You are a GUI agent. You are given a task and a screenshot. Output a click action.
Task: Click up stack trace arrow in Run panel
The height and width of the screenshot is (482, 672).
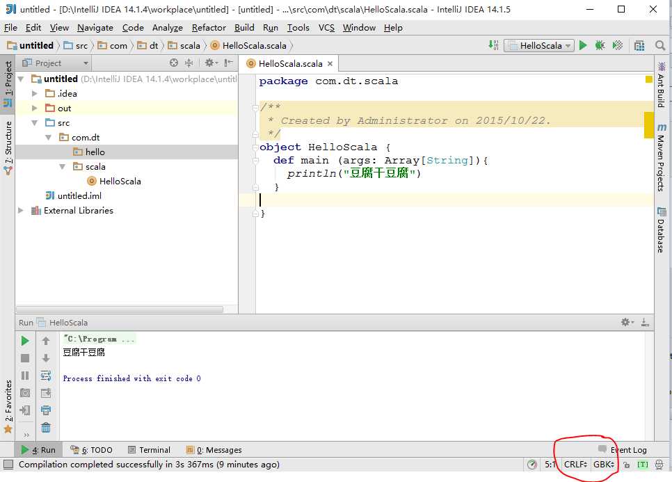point(46,341)
